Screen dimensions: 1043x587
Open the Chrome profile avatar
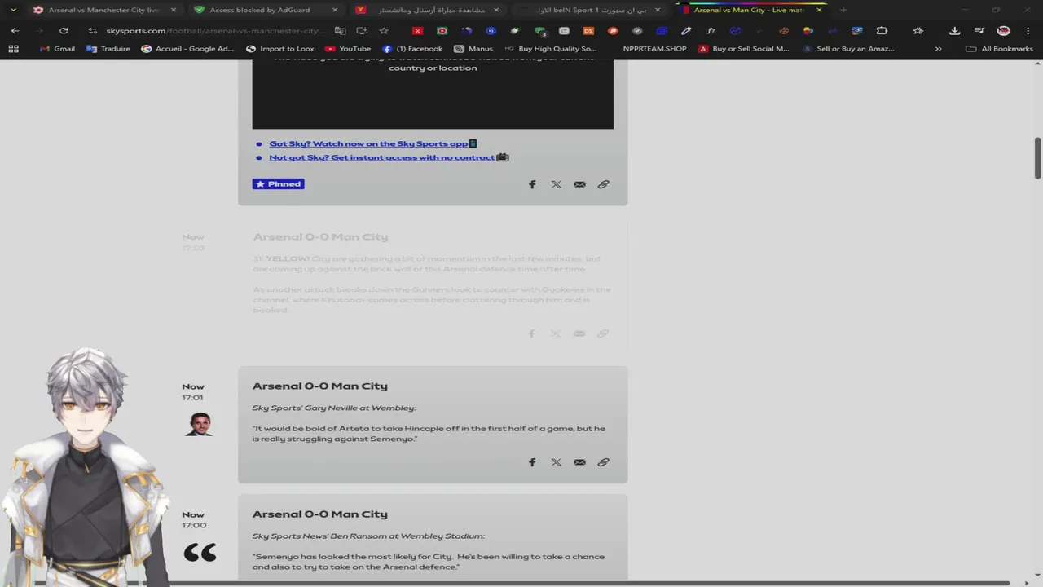(x=1004, y=31)
